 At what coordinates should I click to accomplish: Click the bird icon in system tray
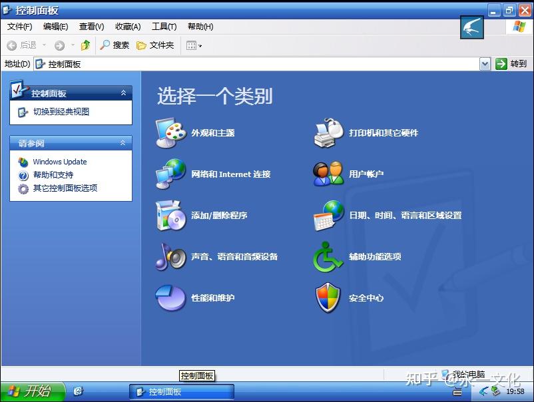483,391
